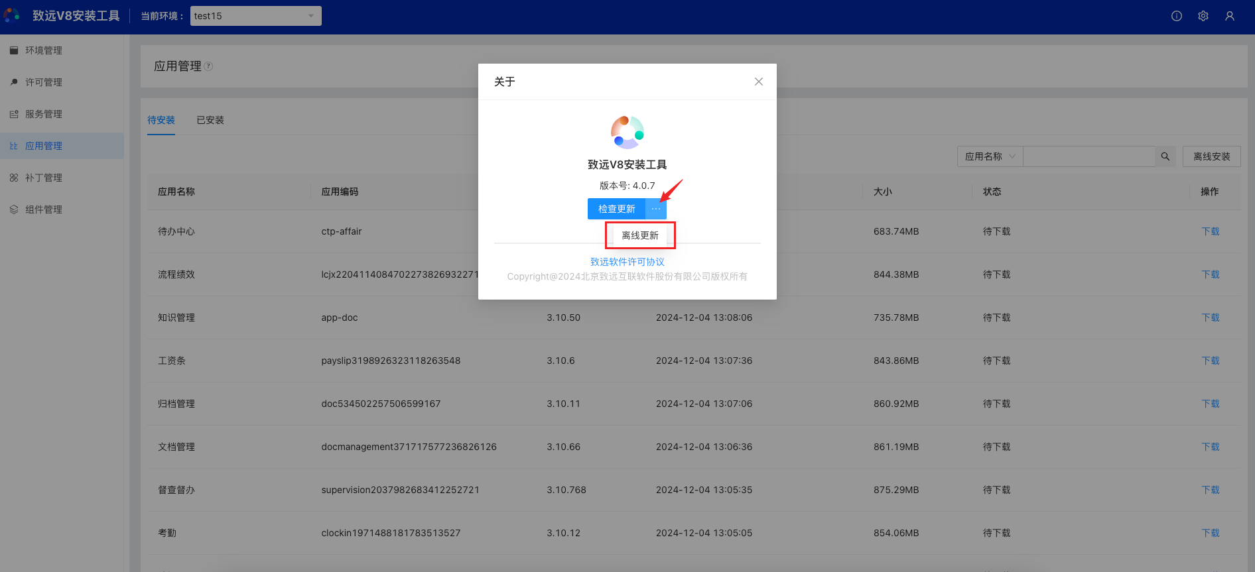The height and width of the screenshot is (572, 1255).
Task: Open the 当前环境 test15 dropdown
Action: coord(256,16)
